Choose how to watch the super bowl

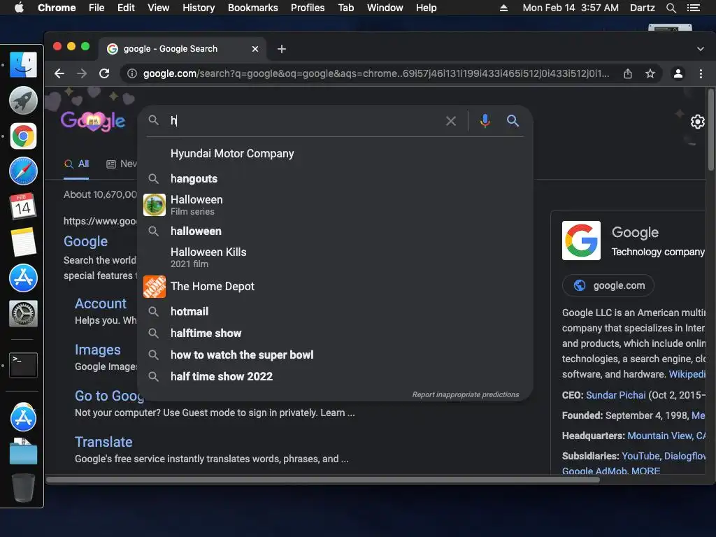(x=336, y=355)
